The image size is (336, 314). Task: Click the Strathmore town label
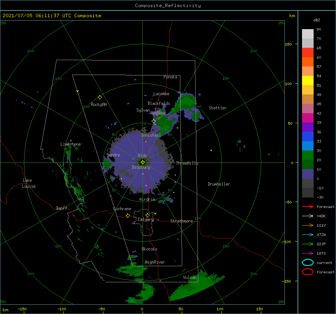click(x=181, y=221)
